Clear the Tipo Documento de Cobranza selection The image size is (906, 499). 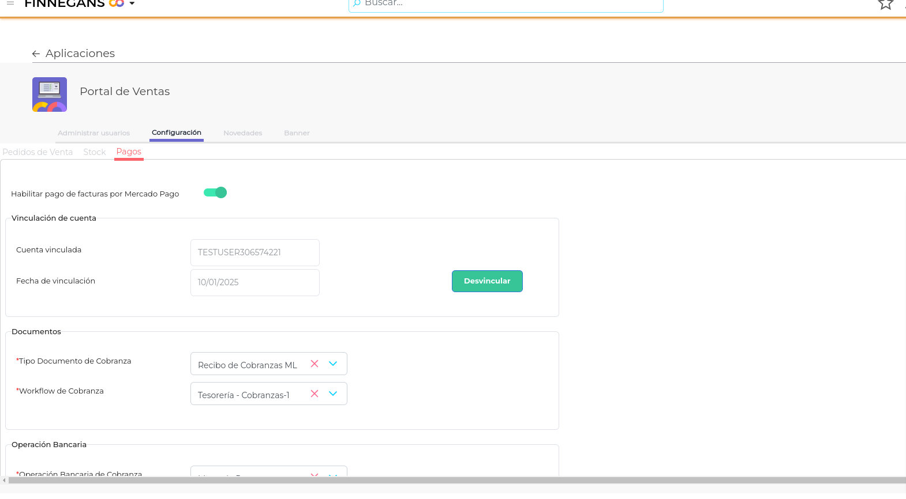[315, 364]
